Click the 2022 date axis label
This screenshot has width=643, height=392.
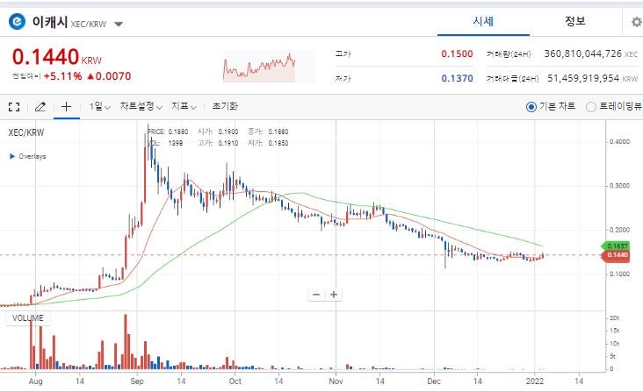535,381
